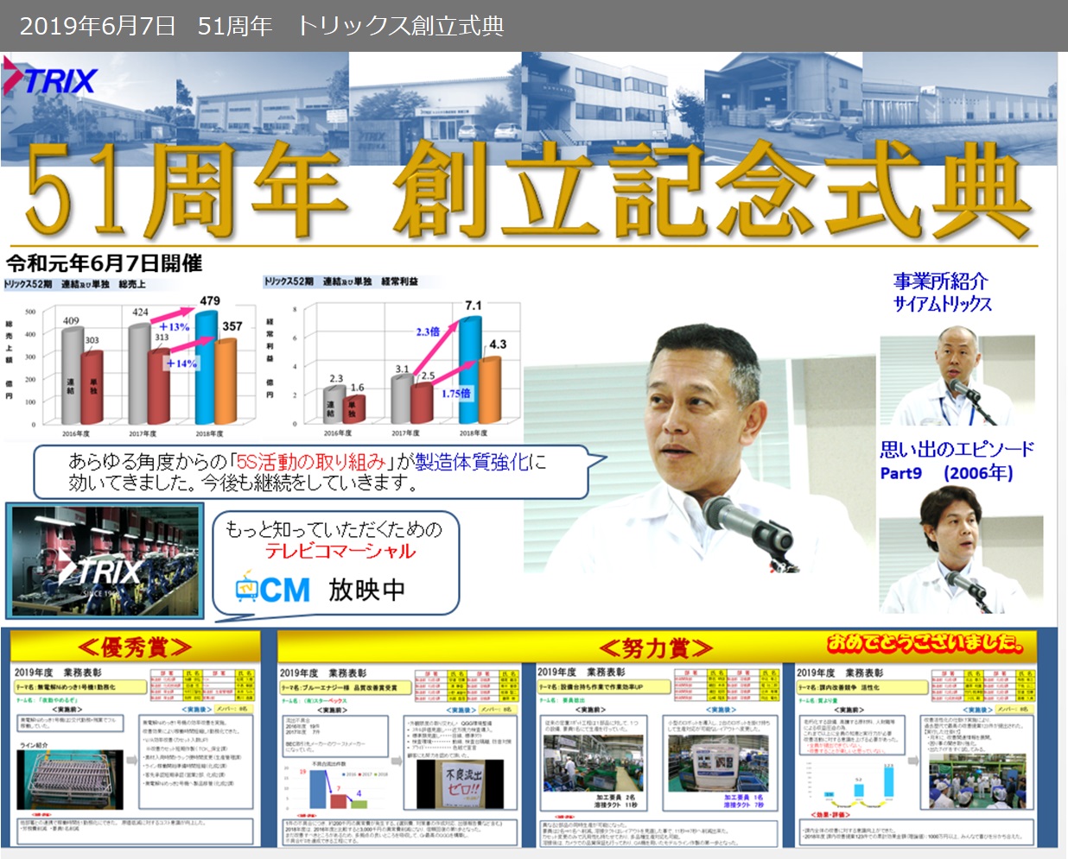Click the gold 51周年 創立記念式典 title
The image size is (1068, 859).
[530, 191]
